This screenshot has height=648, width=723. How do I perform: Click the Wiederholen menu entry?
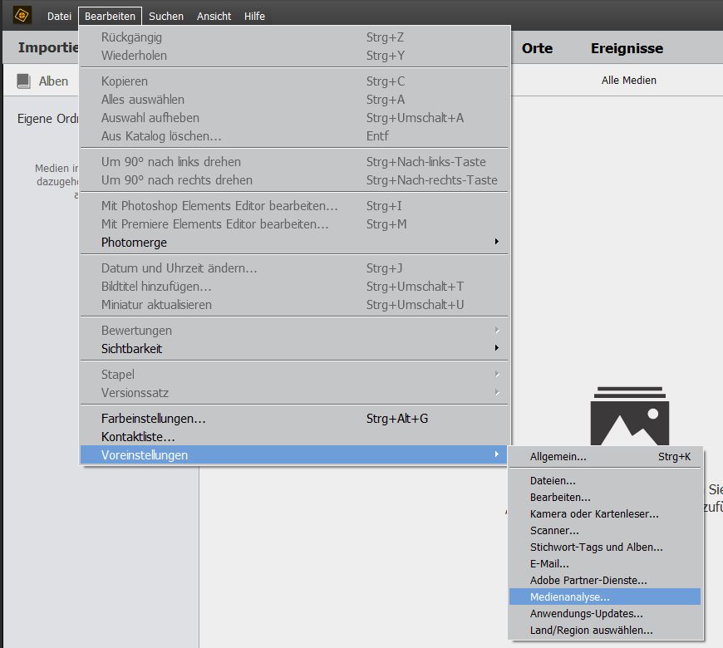pos(294,56)
